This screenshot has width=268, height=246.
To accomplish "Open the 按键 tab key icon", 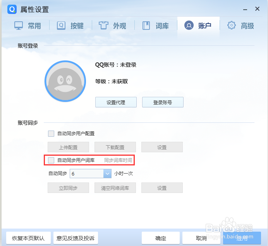I will click(x=61, y=26).
